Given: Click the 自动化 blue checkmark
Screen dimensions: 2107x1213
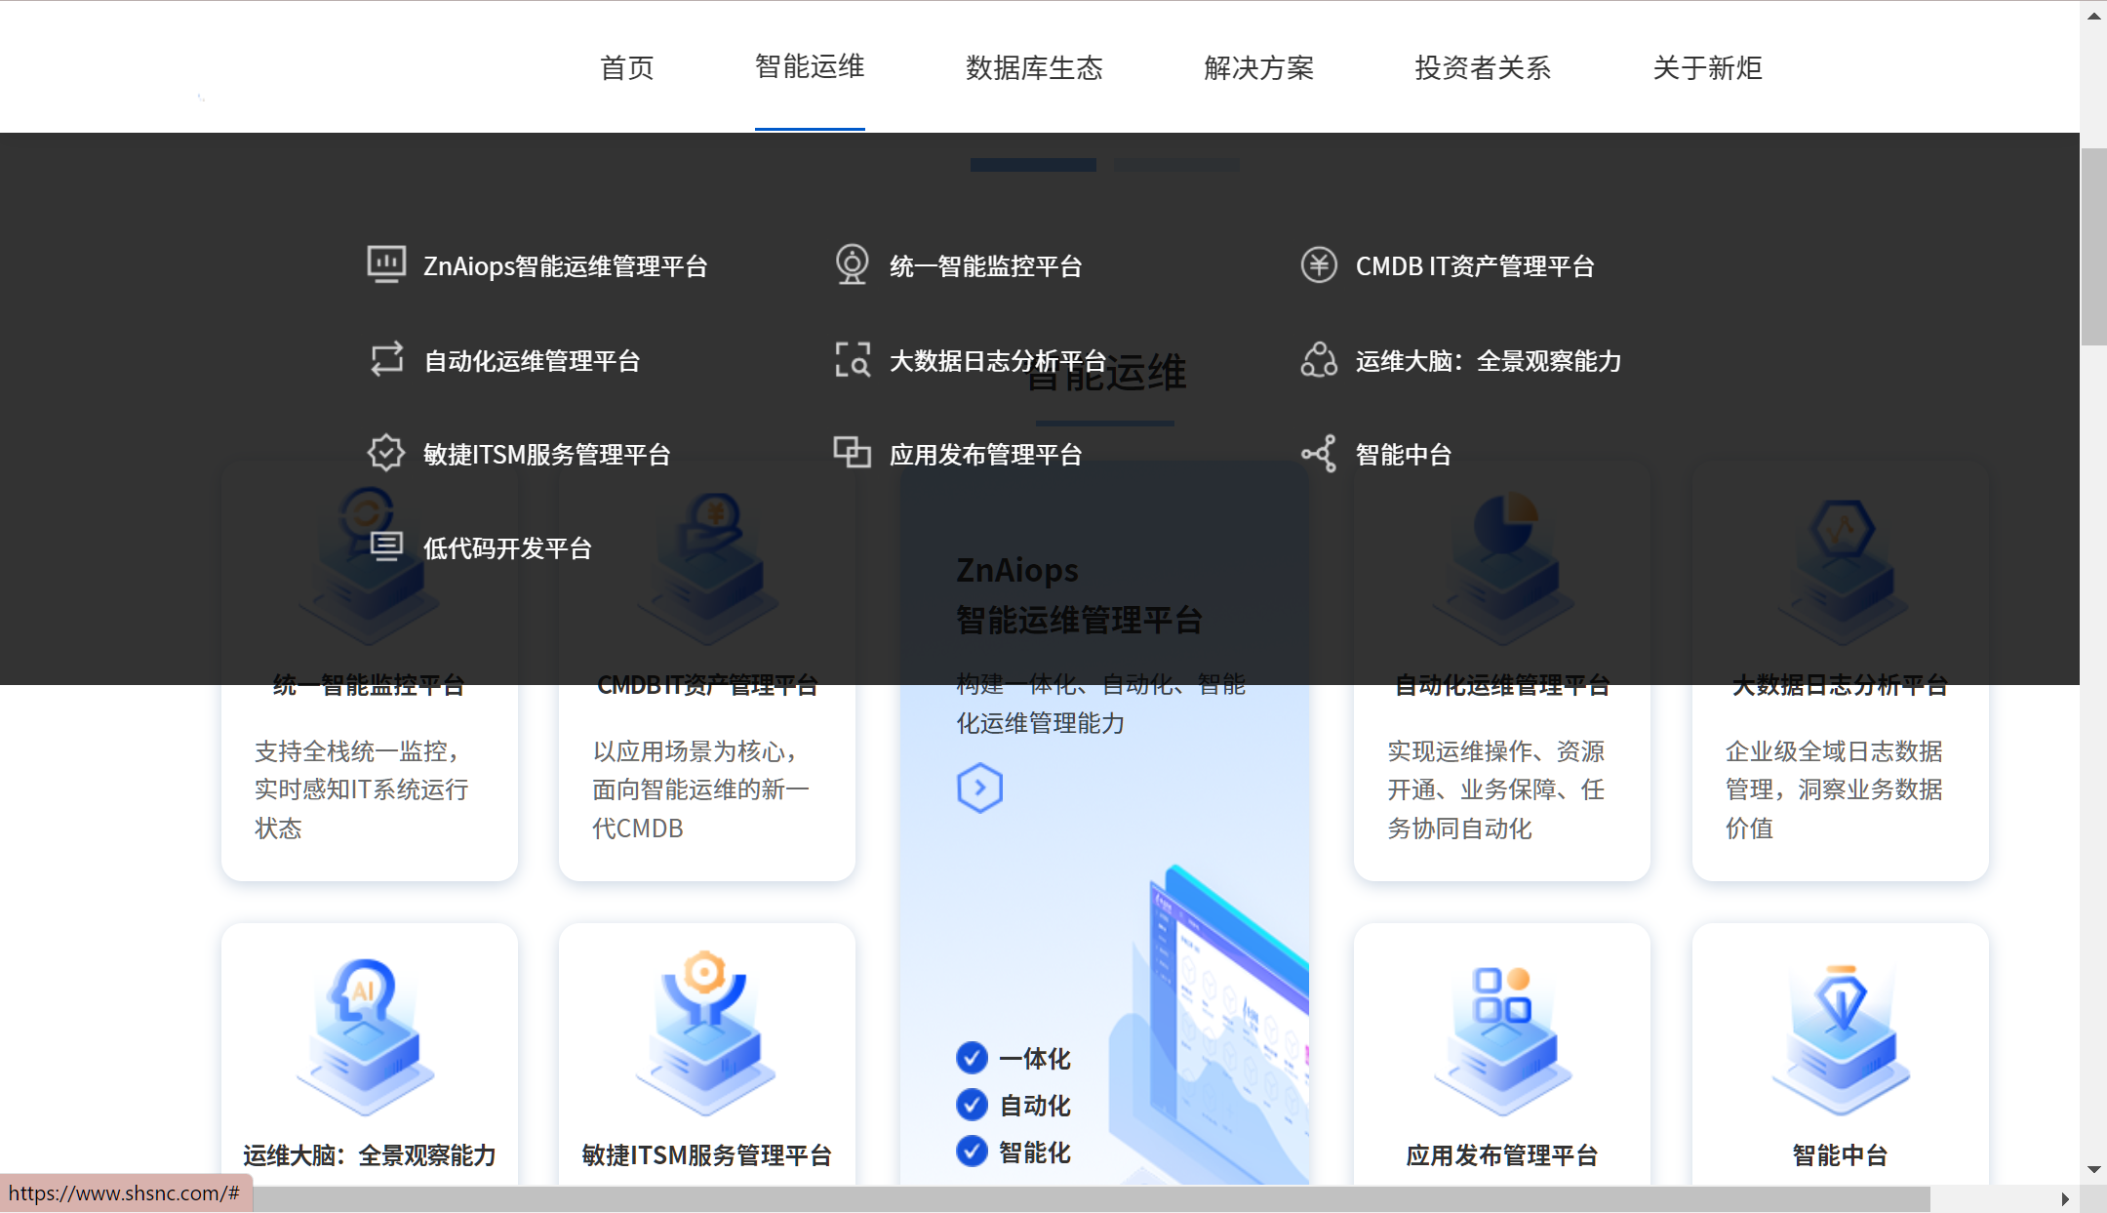Looking at the screenshot, I should point(972,1104).
